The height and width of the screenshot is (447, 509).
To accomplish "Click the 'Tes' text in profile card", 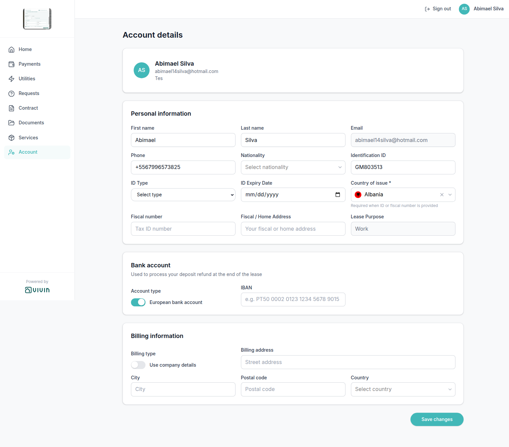I will [x=159, y=78].
